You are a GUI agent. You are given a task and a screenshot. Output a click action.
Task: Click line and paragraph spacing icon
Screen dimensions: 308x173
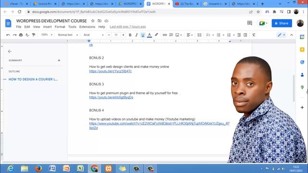click(199, 35)
